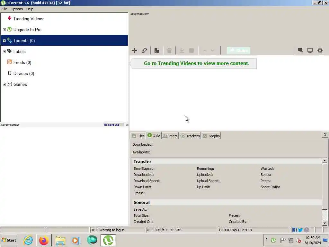Click the Labels tag icon
This screenshot has height=247, width=329.
(9, 51)
